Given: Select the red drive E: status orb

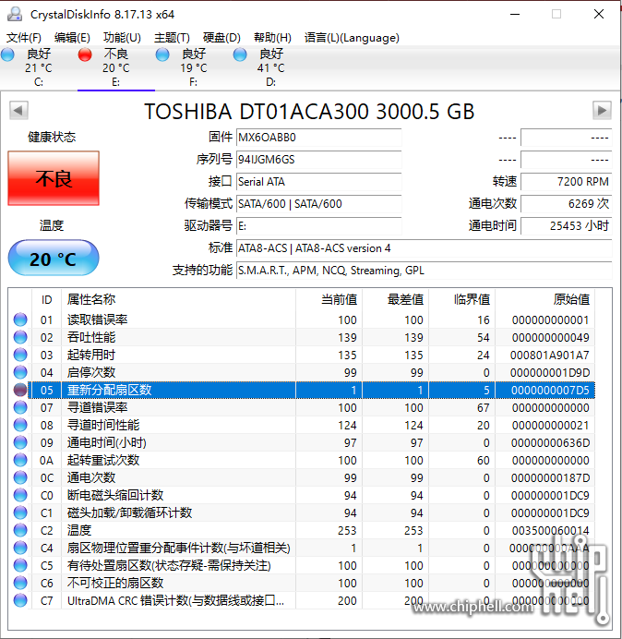Looking at the screenshot, I should click(x=86, y=55).
